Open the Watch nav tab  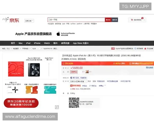(47, 43)
